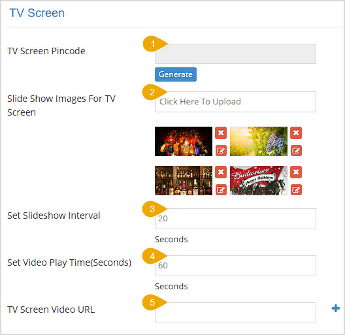Click the Set Slideshow Interval label
This screenshot has width=345, height=335.
pos(54,215)
